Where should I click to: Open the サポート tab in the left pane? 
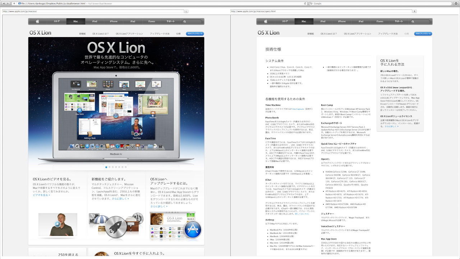click(x=171, y=21)
